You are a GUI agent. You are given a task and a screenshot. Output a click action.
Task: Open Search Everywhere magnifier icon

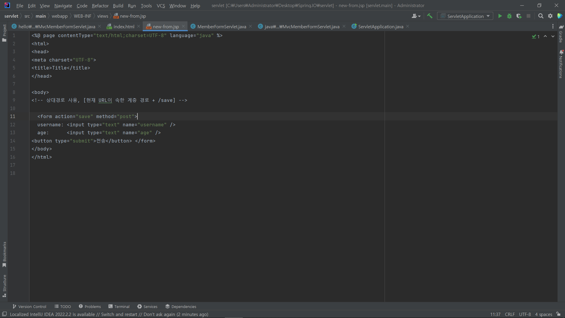(x=541, y=16)
